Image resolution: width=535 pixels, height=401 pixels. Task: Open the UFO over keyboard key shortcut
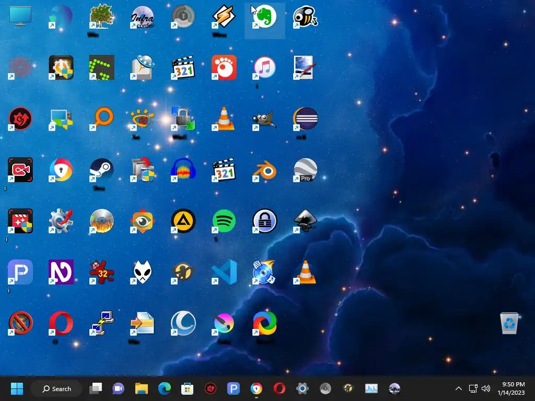(142, 67)
